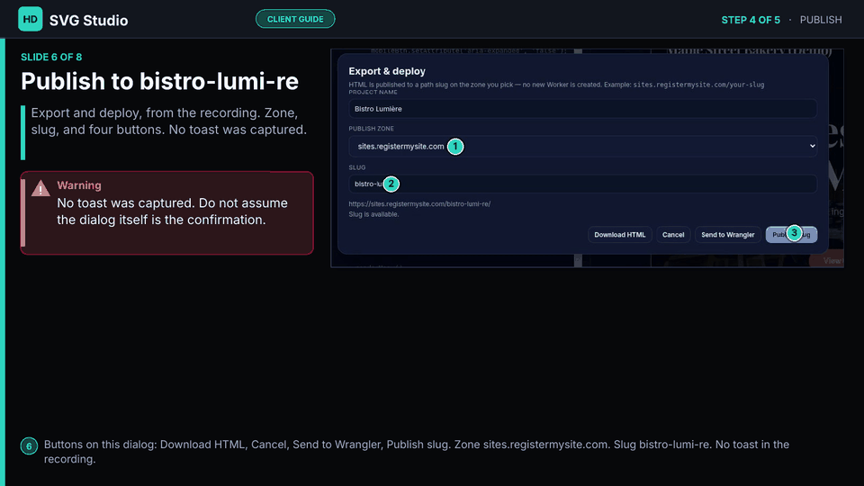
Task: Click the footer caption starting 'Buttons on this dialog'
Action: click(x=417, y=451)
